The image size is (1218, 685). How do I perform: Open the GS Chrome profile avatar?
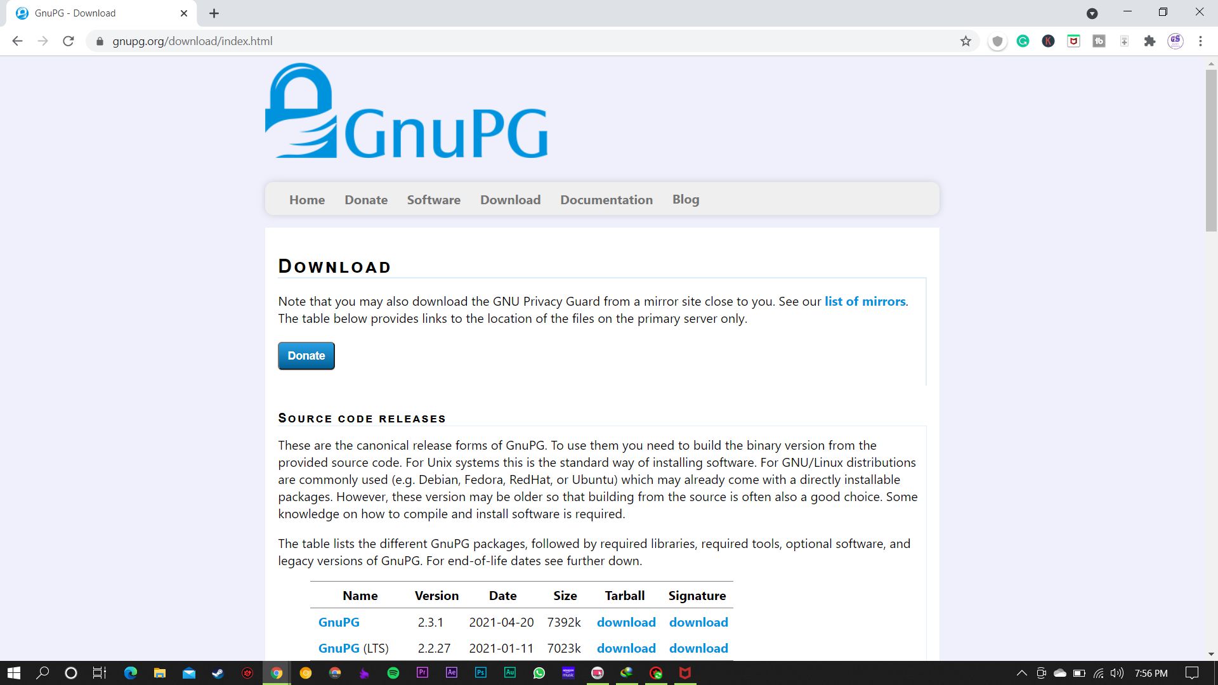click(1175, 41)
